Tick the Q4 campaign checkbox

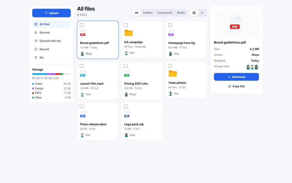pyautogui.click(x=126, y=25)
